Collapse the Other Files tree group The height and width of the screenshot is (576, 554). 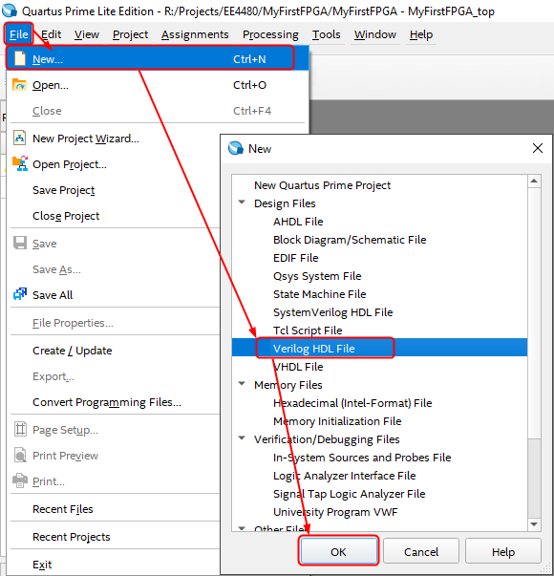tap(242, 528)
